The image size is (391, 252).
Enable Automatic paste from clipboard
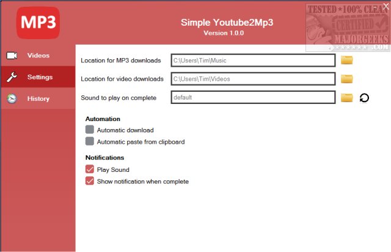[90, 141]
